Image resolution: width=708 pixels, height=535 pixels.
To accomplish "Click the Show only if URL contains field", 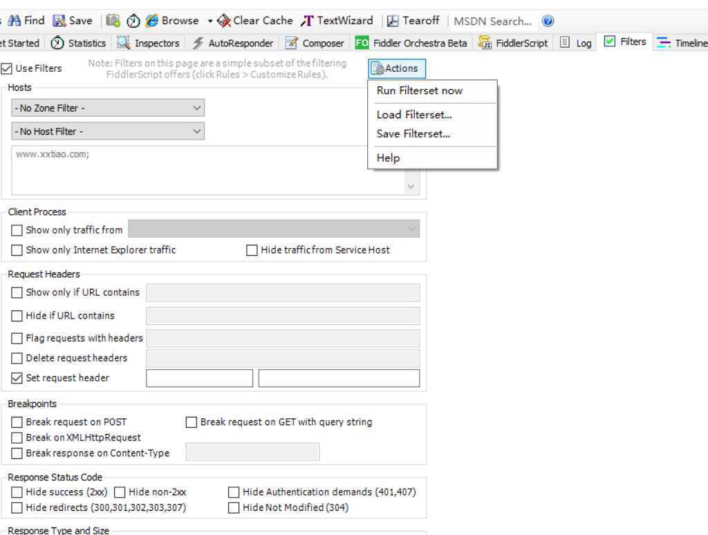I will 283,292.
